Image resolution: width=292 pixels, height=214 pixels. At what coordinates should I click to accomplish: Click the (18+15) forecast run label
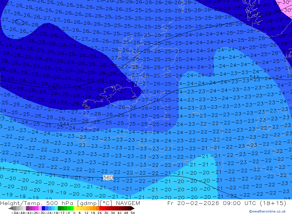[273, 203]
